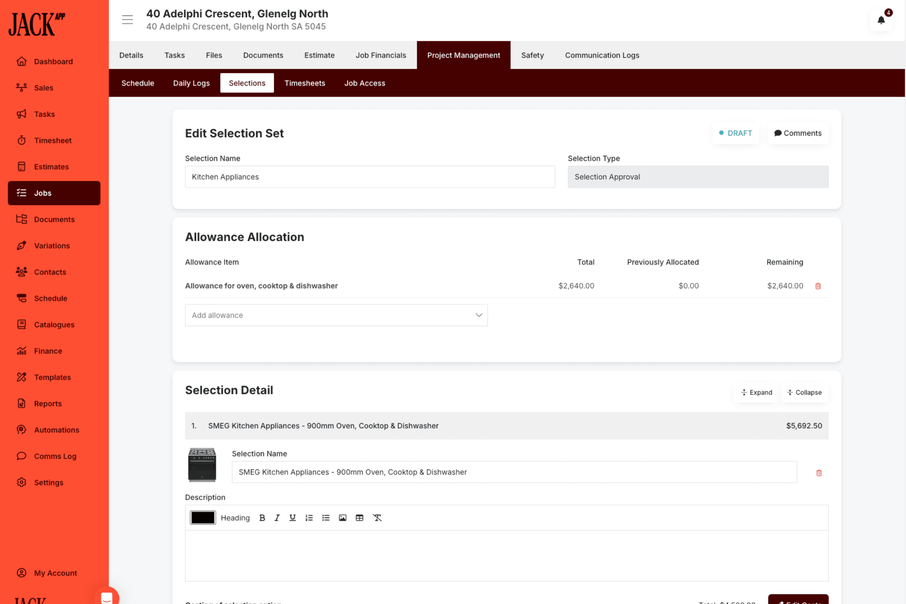Delete the oven allowance row via trash icon
The height and width of the screenshot is (604, 906).
pos(818,286)
